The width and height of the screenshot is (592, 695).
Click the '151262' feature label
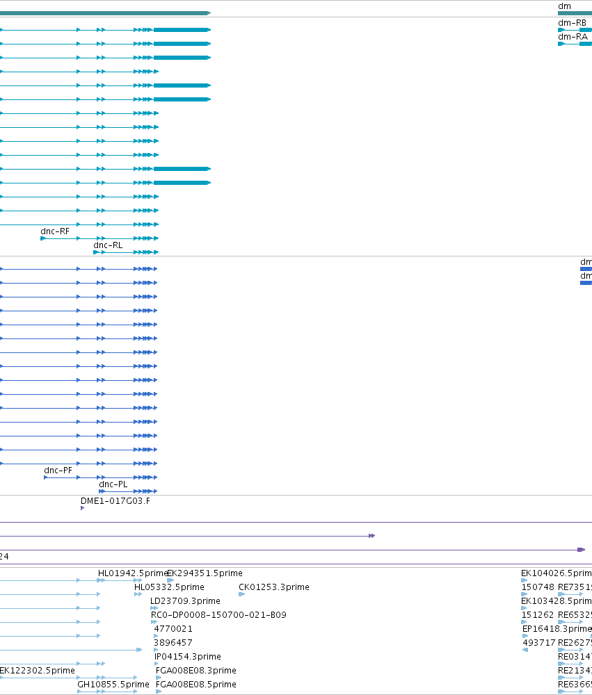point(538,615)
